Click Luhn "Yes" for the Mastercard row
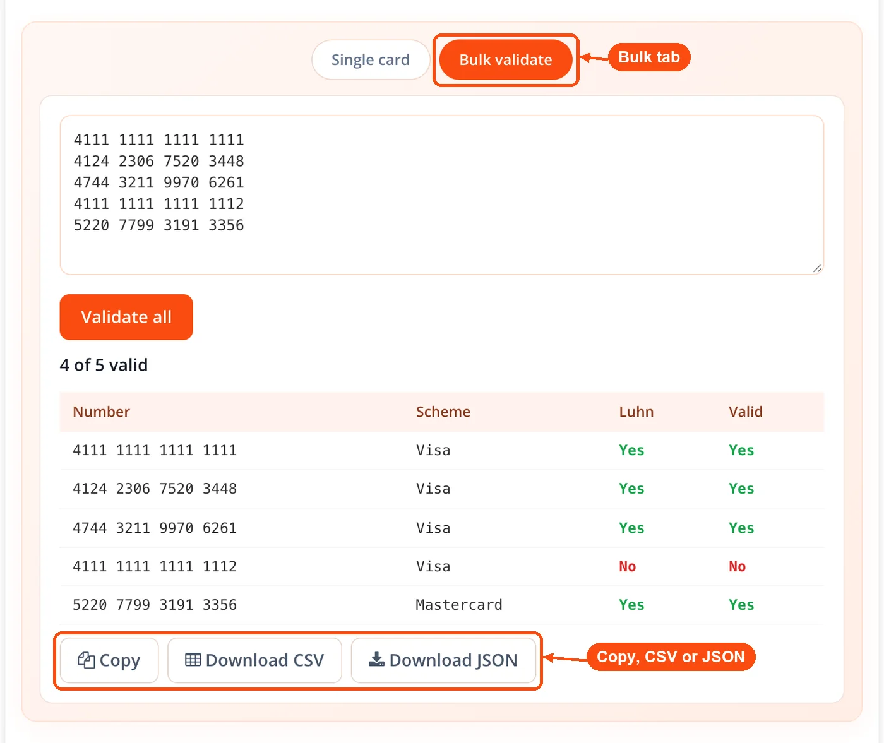 point(631,605)
